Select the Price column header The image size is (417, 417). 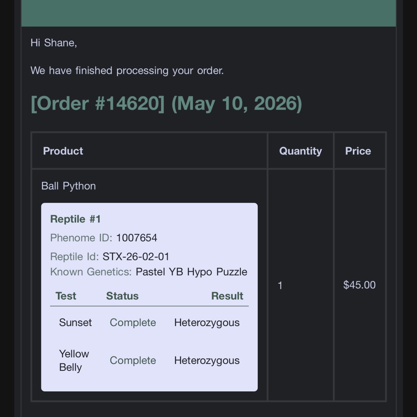(x=358, y=151)
